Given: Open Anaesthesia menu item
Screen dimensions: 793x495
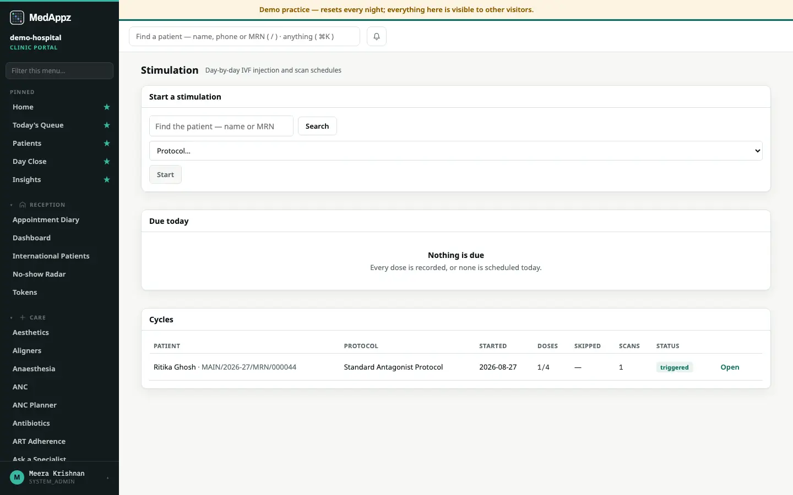Looking at the screenshot, I should [34, 369].
